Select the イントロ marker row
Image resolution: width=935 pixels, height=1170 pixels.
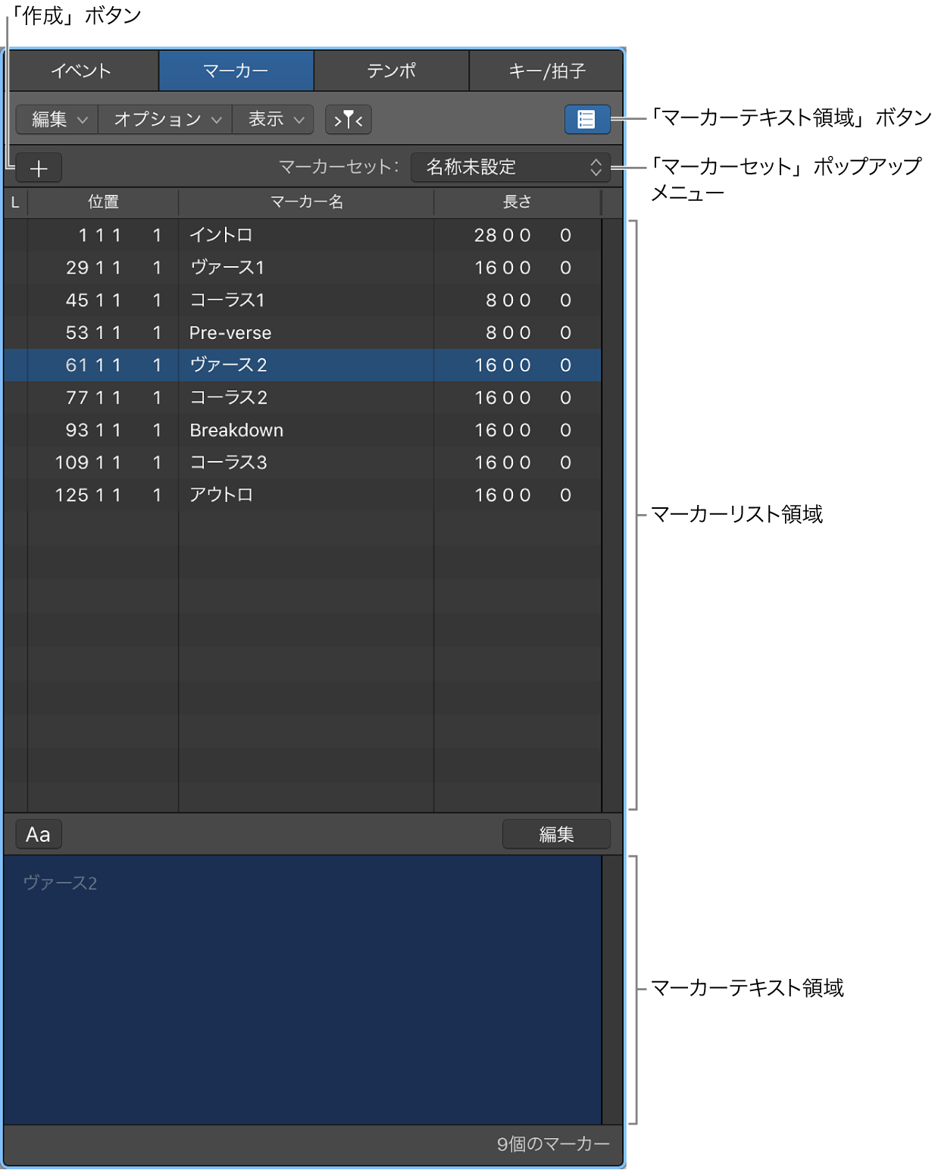302,236
